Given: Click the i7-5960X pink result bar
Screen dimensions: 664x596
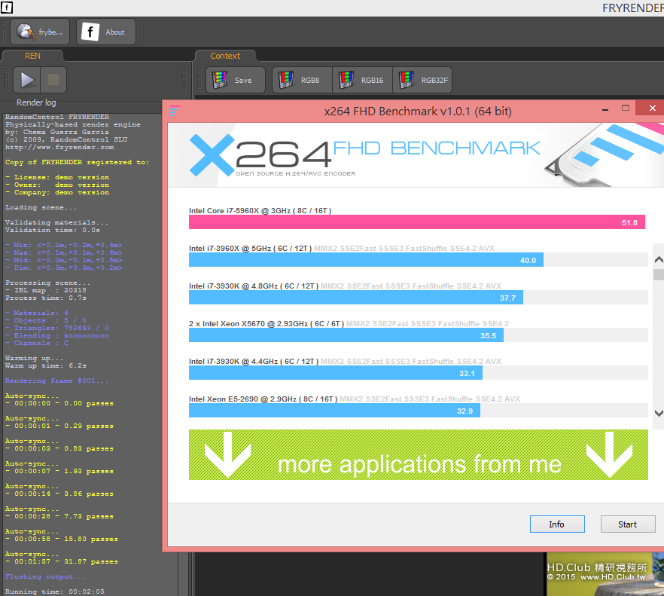Looking at the screenshot, I should pyautogui.click(x=416, y=222).
